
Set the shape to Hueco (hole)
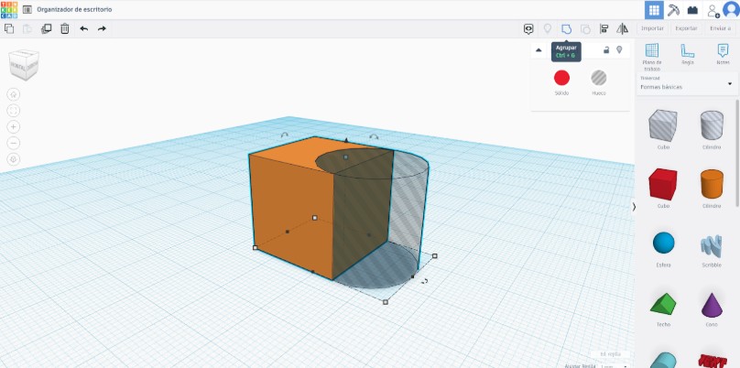point(599,79)
